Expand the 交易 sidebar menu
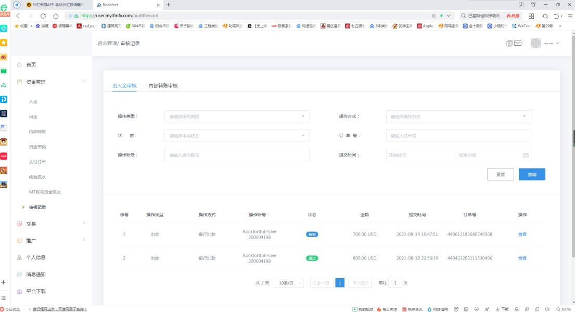This screenshot has width=575, height=312. [52, 224]
